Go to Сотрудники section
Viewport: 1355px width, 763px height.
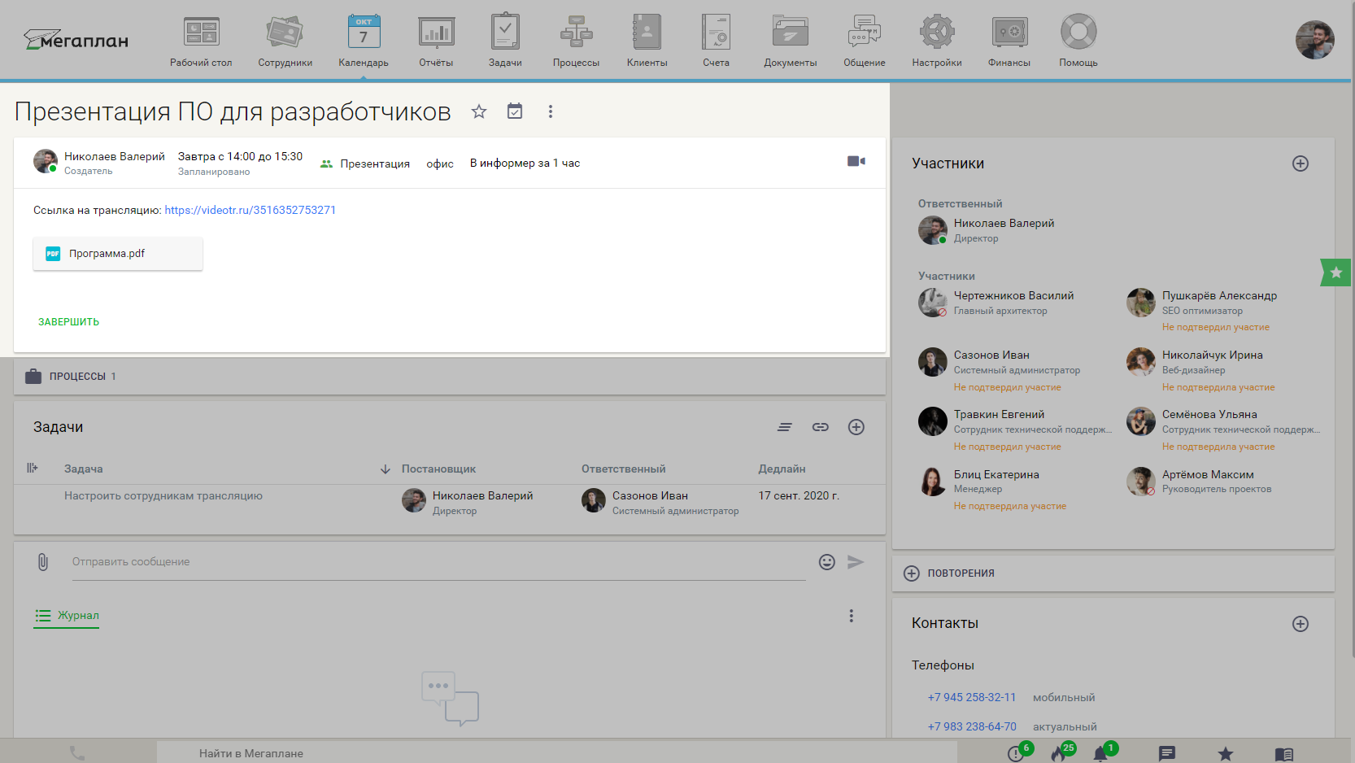click(285, 41)
